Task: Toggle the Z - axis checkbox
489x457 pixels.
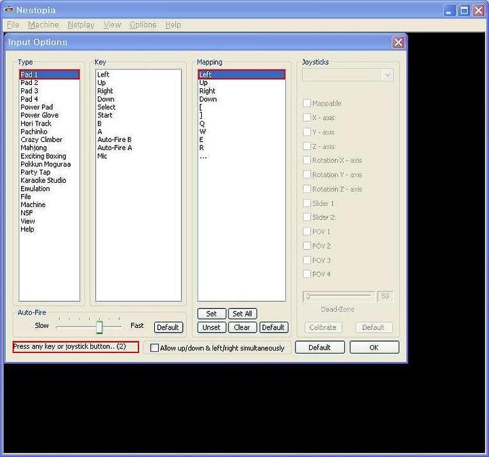Action: [x=307, y=146]
